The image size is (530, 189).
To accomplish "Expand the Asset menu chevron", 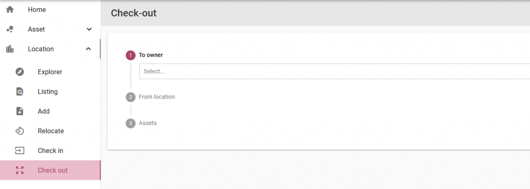I will pos(89,29).
